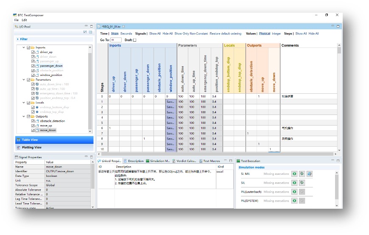Click the third SL MIL blue model icon
The width and height of the screenshot is (369, 235).
click(x=310, y=174)
